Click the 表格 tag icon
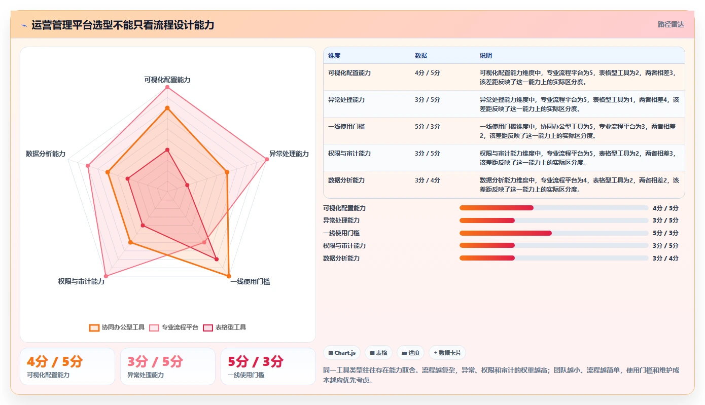 click(x=372, y=353)
